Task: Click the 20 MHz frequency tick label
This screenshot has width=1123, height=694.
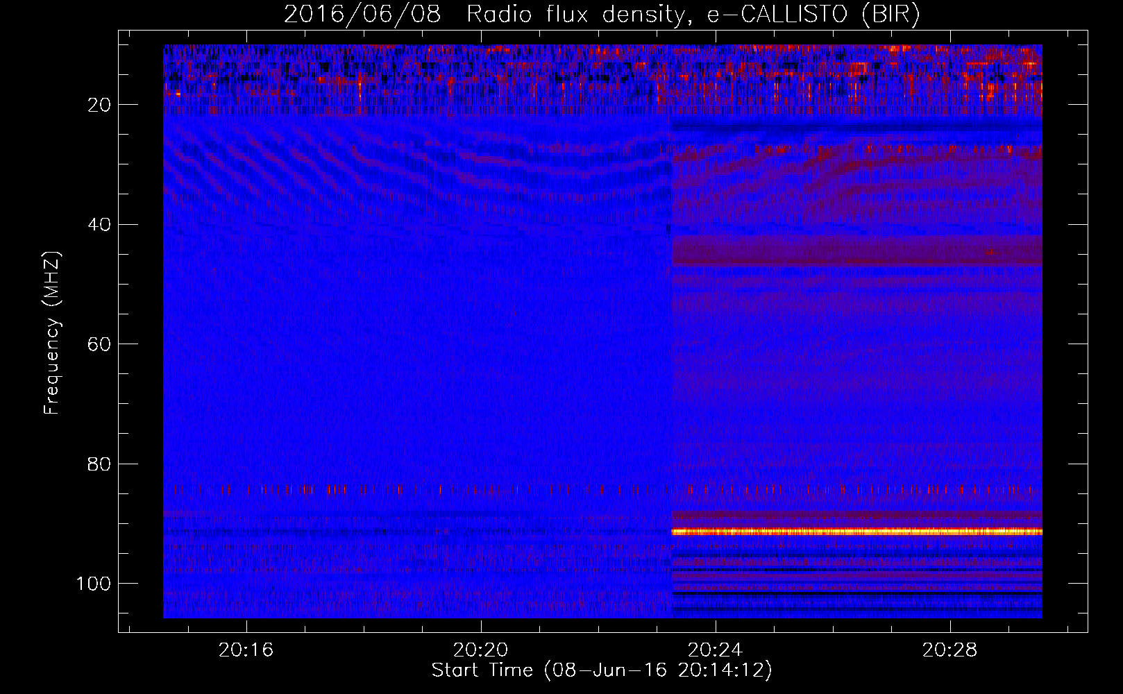Action: (x=100, y=105)
